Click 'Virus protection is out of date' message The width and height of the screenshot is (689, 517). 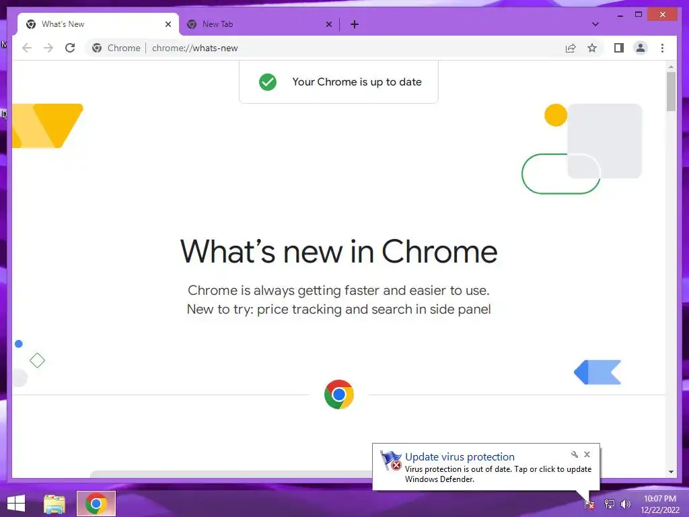[498, 474]
